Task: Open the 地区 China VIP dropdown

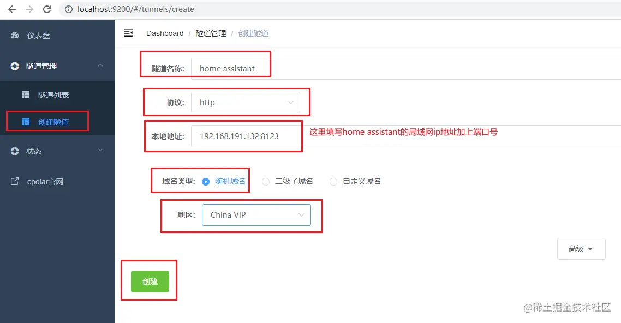Action: click(256, 215)
